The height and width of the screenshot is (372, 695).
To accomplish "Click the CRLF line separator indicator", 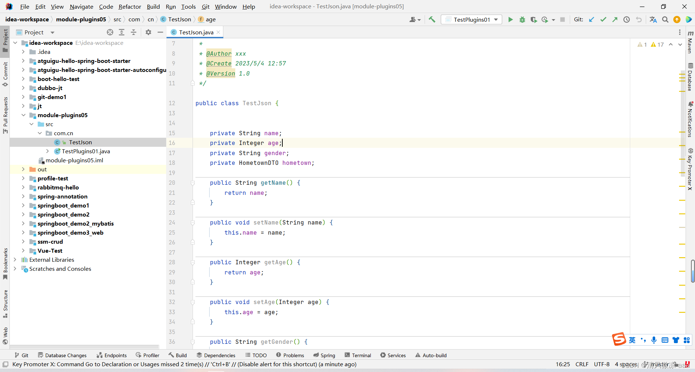I will (x=582, y=364).
